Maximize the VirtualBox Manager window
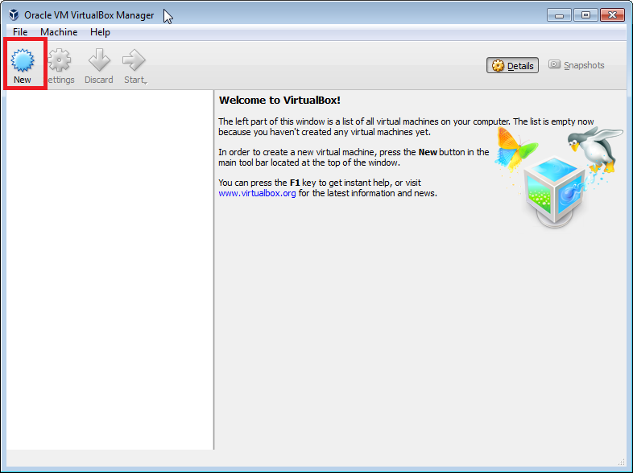This screenshot has width=633, height=473. point(585,14)
